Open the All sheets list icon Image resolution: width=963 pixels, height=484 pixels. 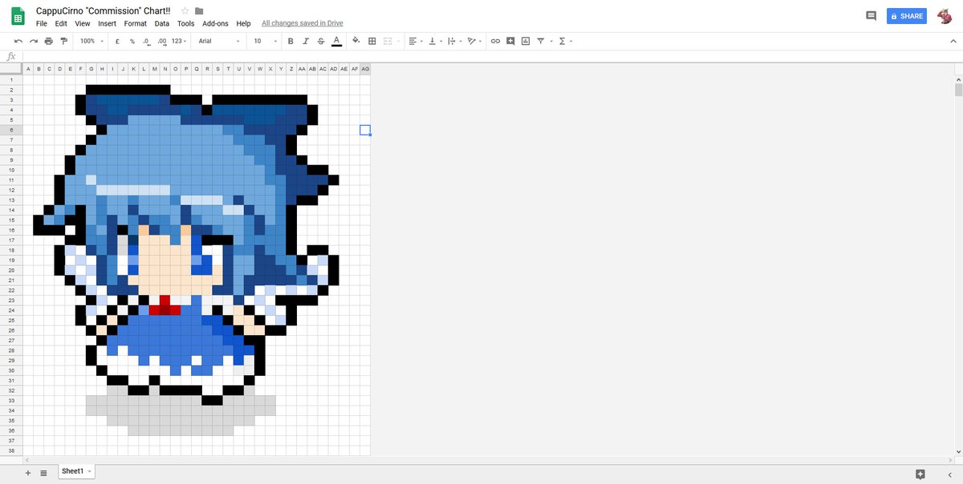43,473
